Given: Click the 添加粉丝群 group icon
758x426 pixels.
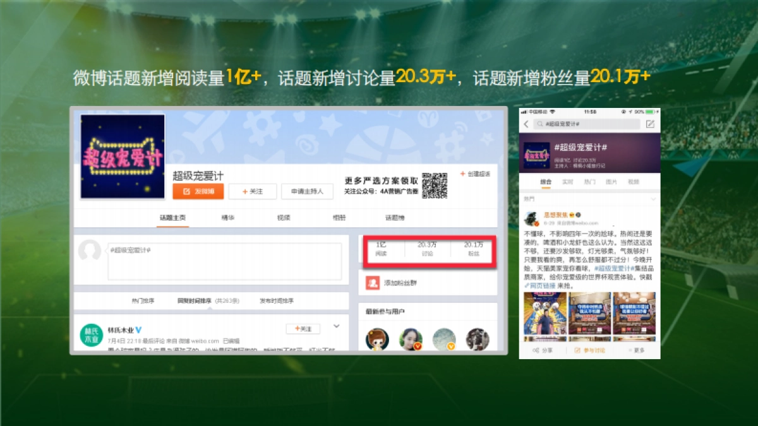Looking at the screenshot, I should coord(373,283).
